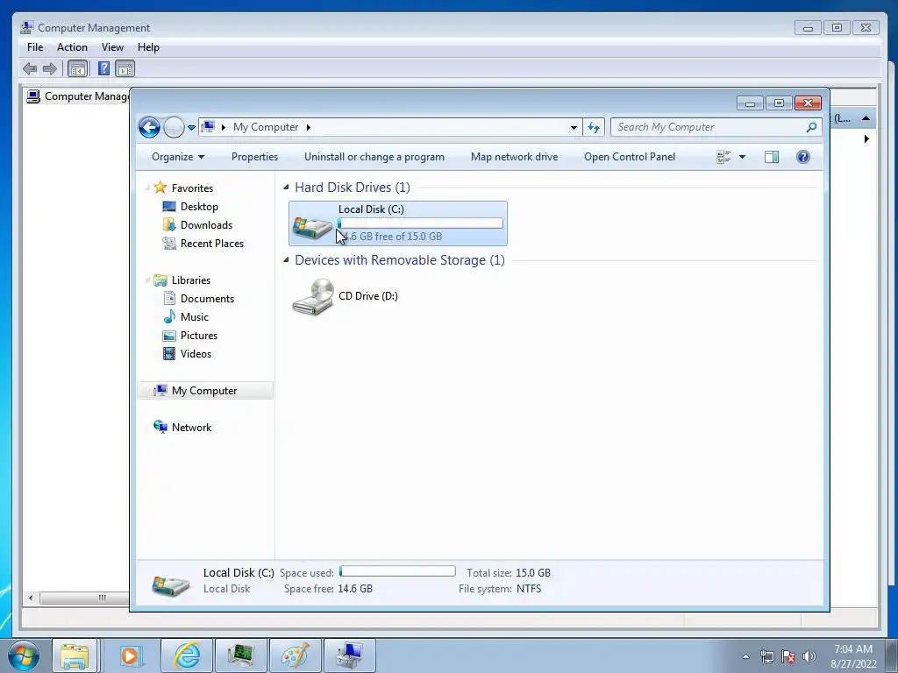898x673 pixels.
Task: Open Internet Explorer from taskbar
Action: (188, 655)
